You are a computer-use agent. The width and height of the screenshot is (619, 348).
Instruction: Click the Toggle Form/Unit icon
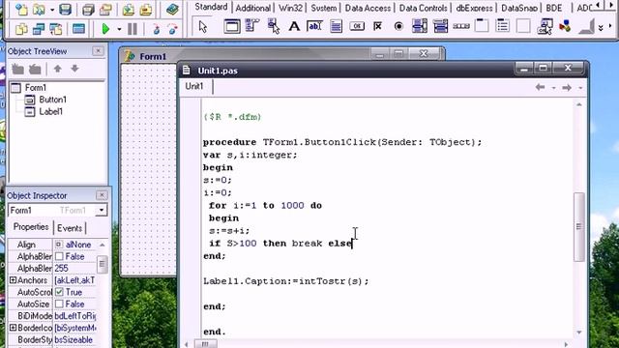[x=56, y=29]
